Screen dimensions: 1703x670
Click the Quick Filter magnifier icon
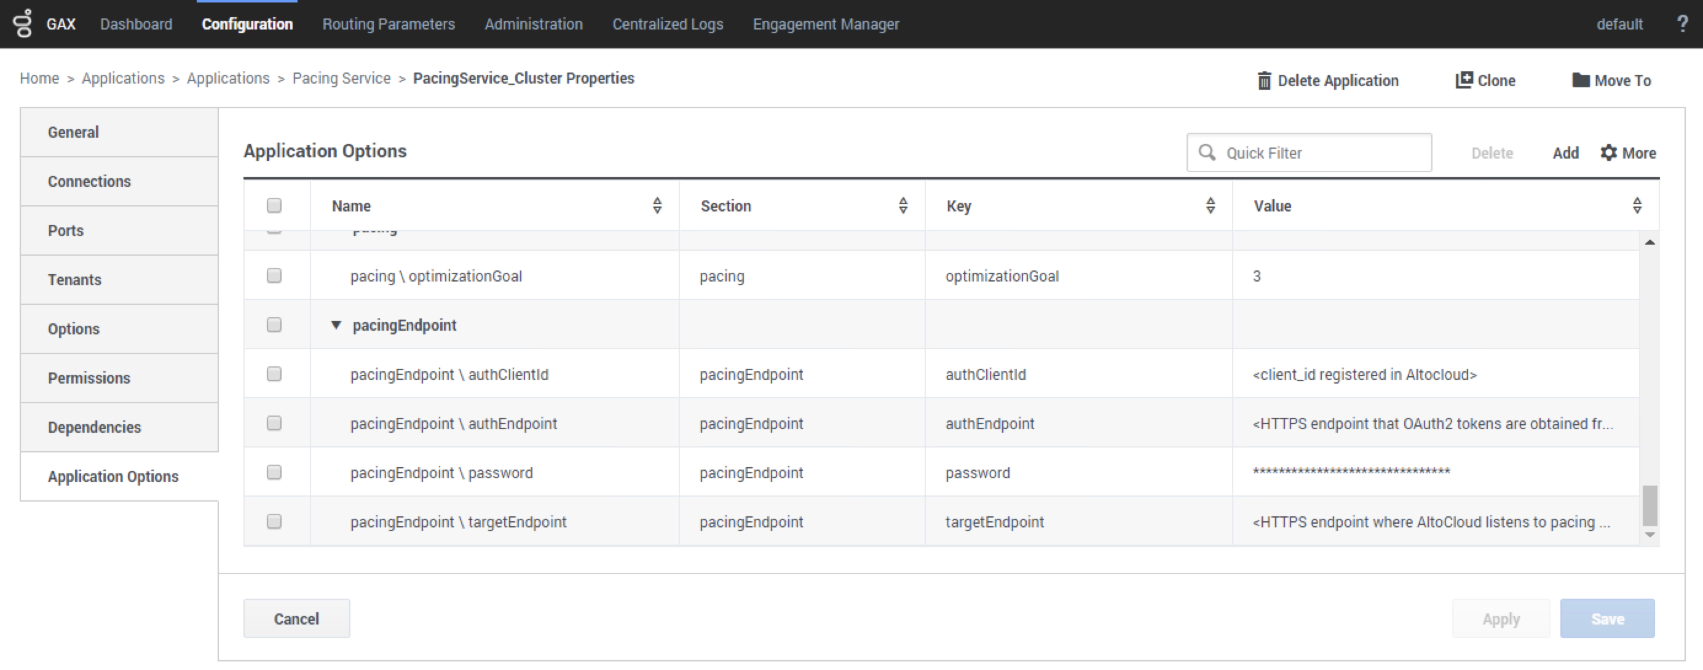point(1206,152)
